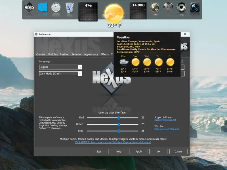
Task: Click the Thursday sunny forecast icon
Action: (159, 62)
